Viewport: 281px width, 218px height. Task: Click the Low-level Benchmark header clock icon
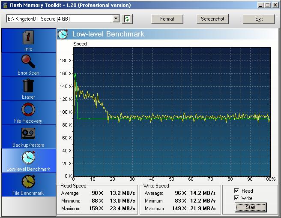point(63,34)
